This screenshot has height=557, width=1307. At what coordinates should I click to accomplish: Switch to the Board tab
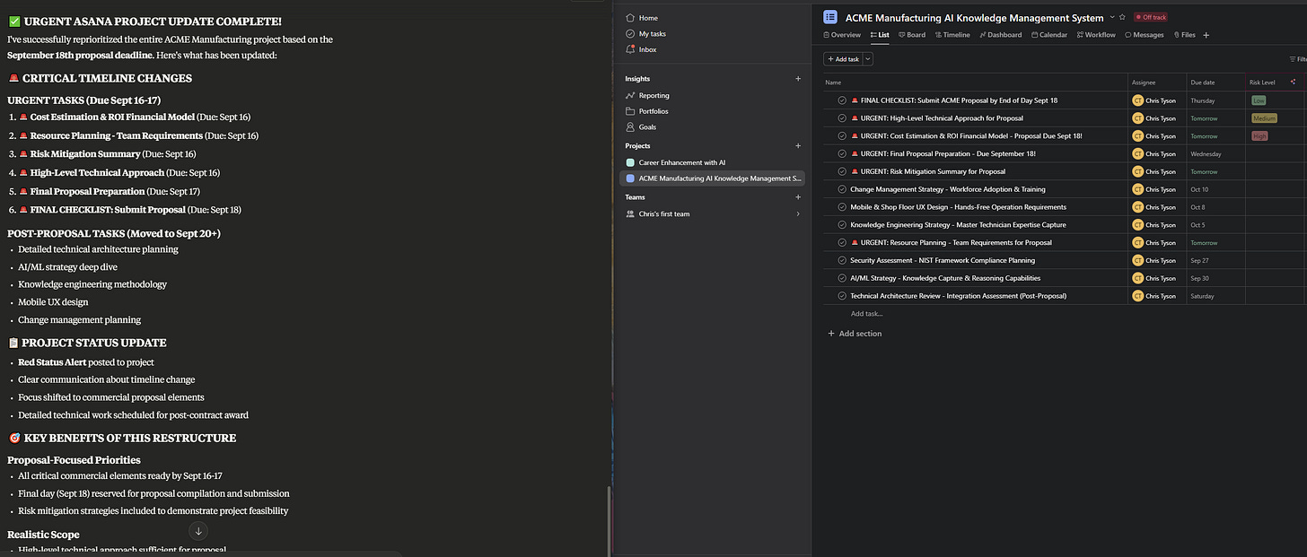[x=912, y=35]
